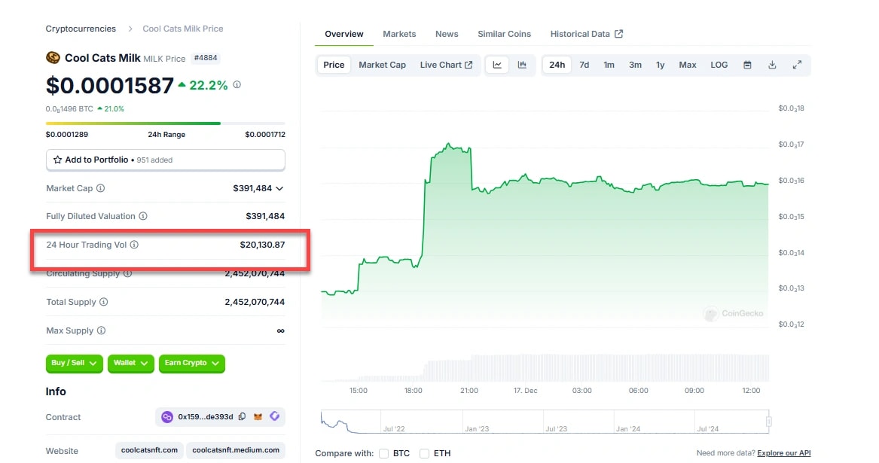Image resolution: width=879 pixels, height=463 pixels.
Task: Check the ETH compare checkbox
Action: 425,453
